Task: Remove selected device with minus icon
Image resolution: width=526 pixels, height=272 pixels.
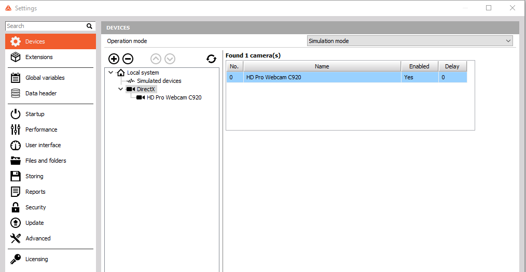Action: pos(128,59)
